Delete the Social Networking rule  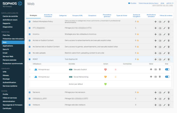click(160, 77)
